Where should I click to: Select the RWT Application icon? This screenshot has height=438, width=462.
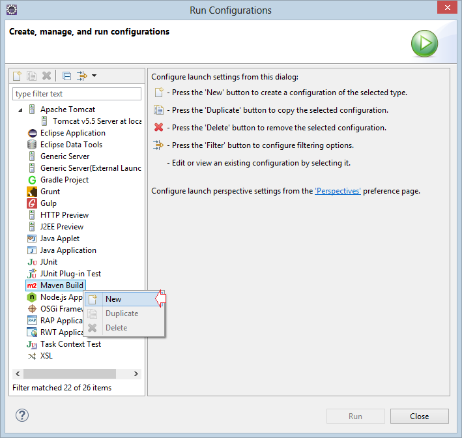coord(32,332)
